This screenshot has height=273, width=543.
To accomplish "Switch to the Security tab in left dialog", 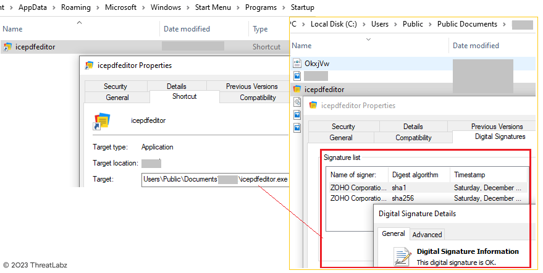I will pyautogui.click(x=116, y=86).
